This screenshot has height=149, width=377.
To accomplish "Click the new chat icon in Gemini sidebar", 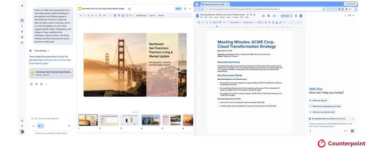I will pos(22,20).
